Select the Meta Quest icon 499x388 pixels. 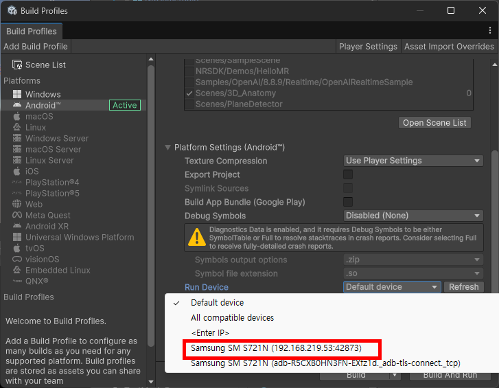pos(17,215)
